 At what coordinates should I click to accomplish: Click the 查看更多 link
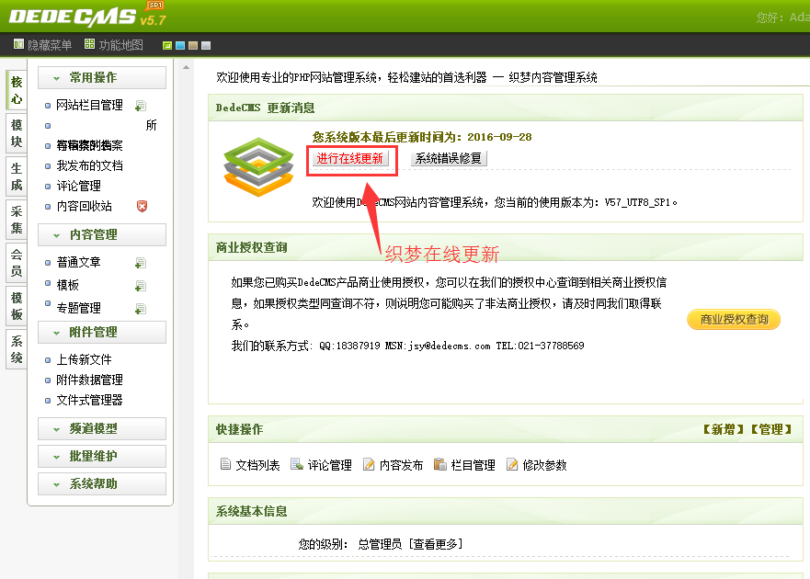coord(436,544)
